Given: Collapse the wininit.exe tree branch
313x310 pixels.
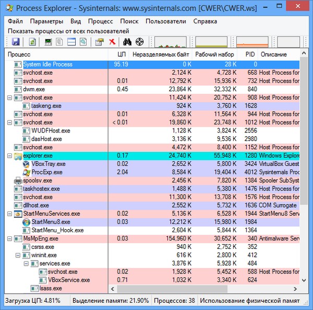Looking at the screenshot, I should click(18, 255).
